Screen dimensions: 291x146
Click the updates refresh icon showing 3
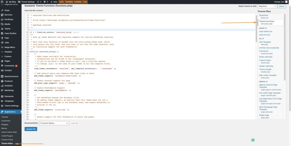click(x=38, y=2)
